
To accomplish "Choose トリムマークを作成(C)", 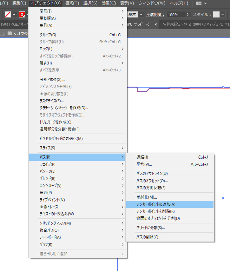I will click(x=78, y=122).
